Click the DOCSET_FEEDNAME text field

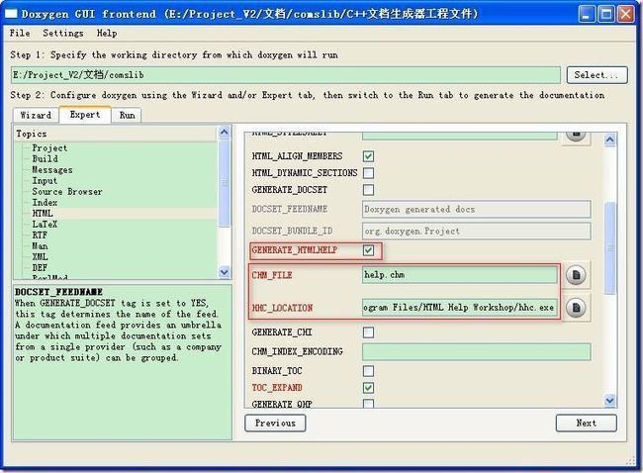point(477,209)
